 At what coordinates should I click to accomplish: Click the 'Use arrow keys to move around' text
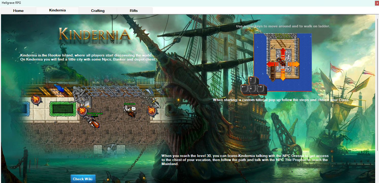click(x=283, y=26)
